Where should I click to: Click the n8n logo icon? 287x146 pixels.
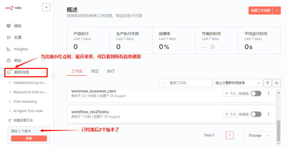9,8
